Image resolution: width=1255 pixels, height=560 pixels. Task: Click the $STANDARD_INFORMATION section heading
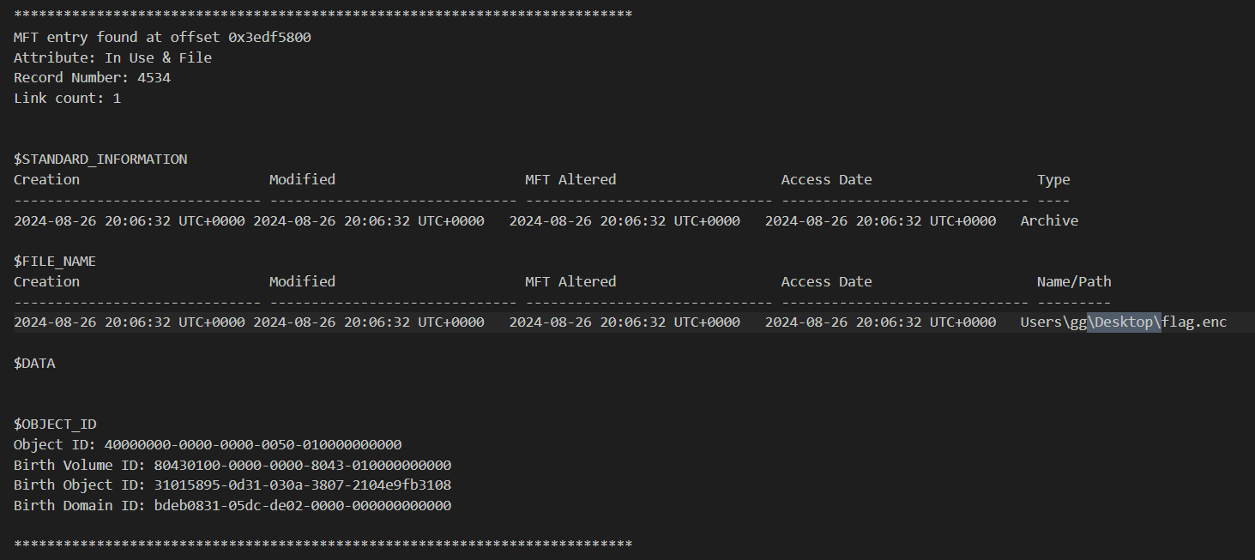(100, 160)
